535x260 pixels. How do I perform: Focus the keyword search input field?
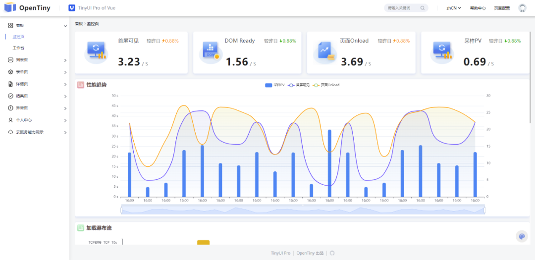pyautogui.click(x=403, y=8)
